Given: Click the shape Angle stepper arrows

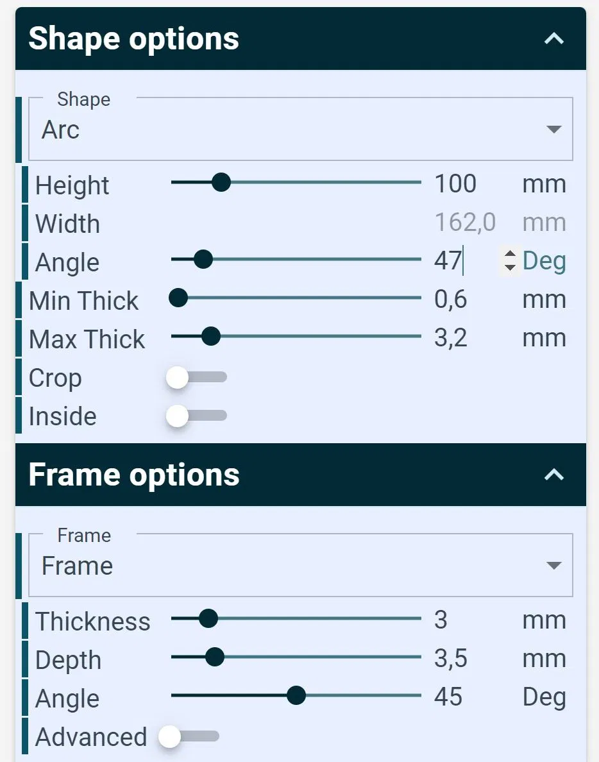Looking at the screenshot, I should (x=510, y=260).
